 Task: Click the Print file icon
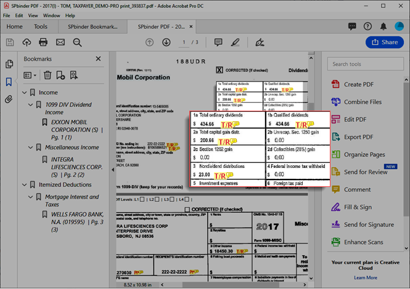43,42
